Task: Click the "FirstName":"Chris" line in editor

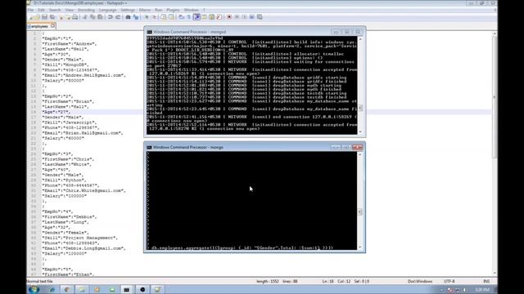Action: click(x=68, y=159)
